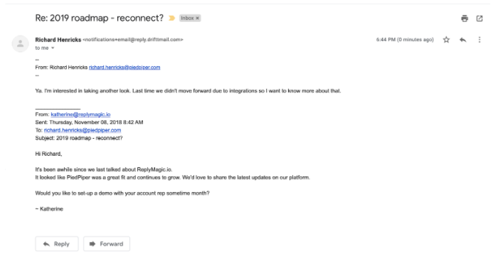Click the notifications+email@reply.drifttmail.com address
This screenshot has height=259, width=493.
tap(133, 40)
